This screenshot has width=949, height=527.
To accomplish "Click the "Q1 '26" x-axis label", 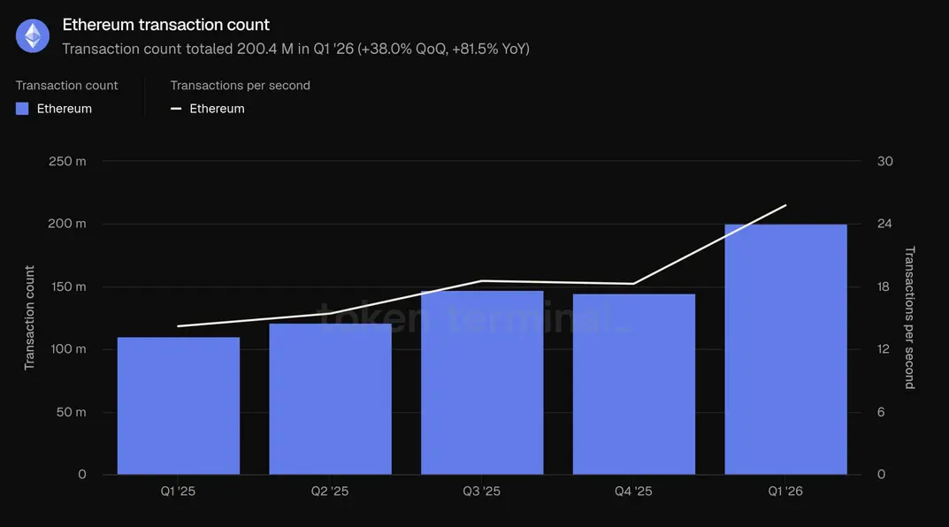I will 785,492.
